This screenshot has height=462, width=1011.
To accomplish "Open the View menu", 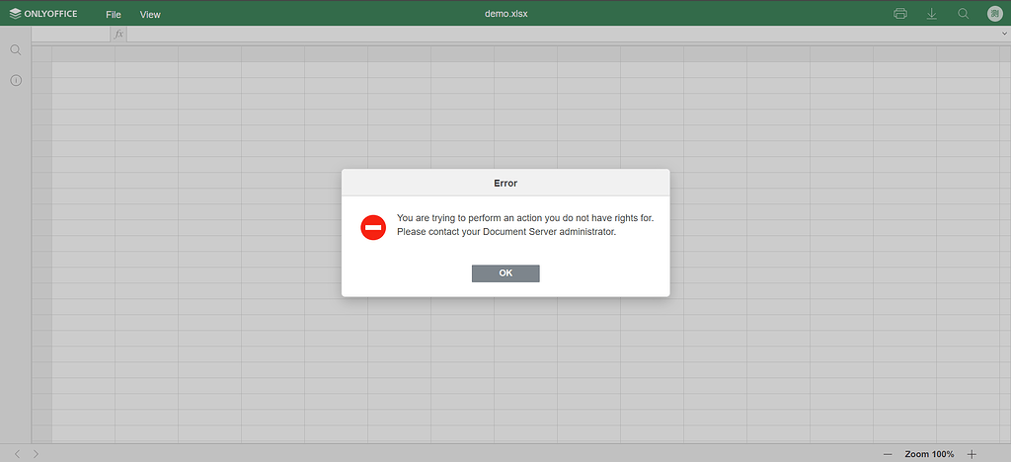I will 150,15.
